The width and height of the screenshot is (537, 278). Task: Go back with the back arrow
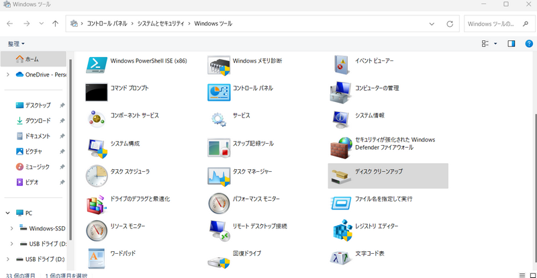pyautogui.click(x=9, y=24)
